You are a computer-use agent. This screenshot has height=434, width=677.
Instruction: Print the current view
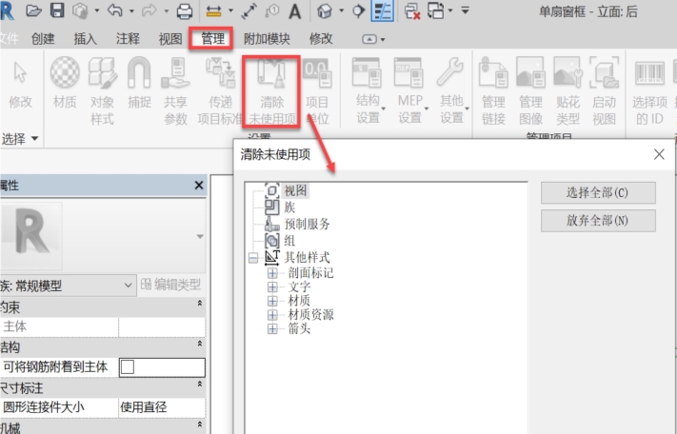[x=185, y=10]
